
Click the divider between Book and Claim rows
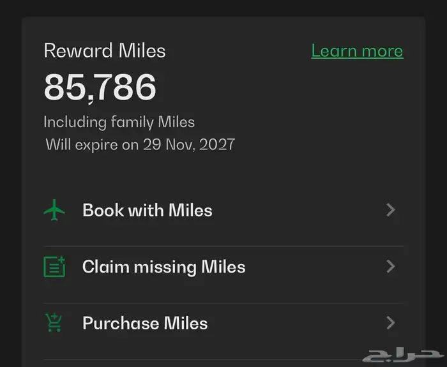pyautogui.click(x=223, y=246)
